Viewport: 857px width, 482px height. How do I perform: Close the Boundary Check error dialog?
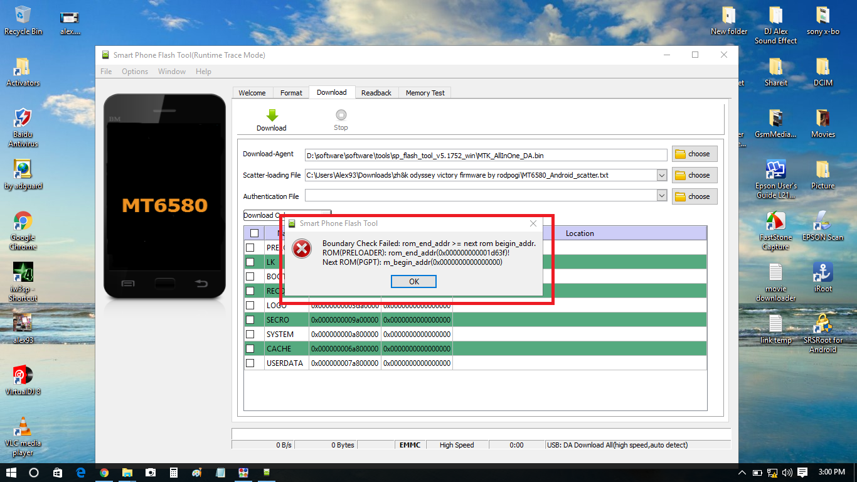(x=533, y=223)
